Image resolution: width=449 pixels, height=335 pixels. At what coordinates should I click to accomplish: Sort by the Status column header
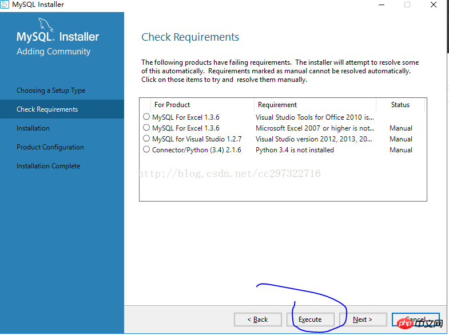coord(400,105)
